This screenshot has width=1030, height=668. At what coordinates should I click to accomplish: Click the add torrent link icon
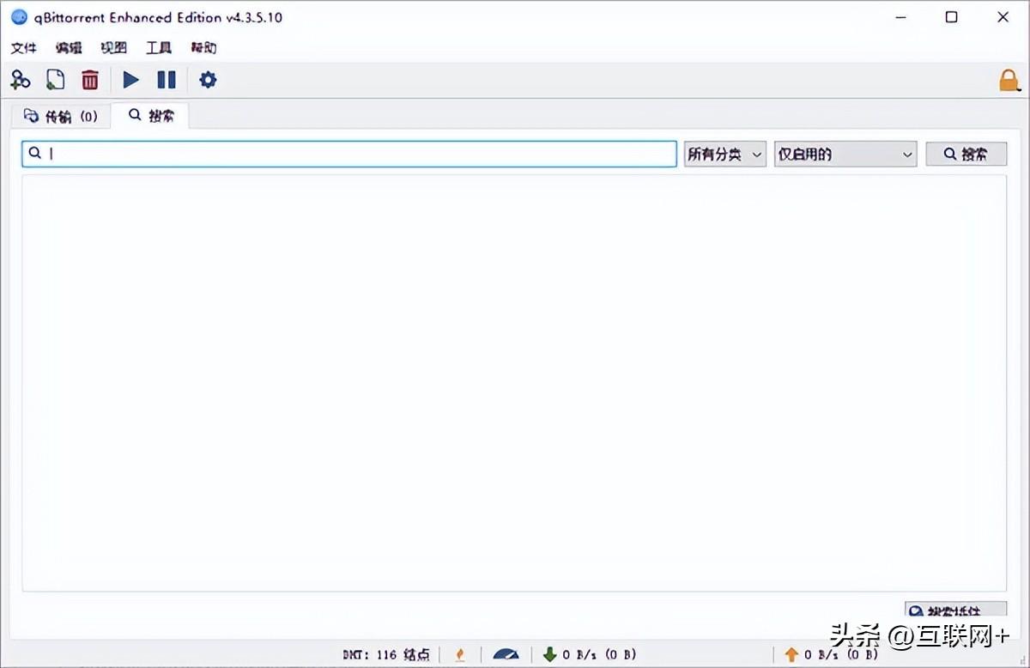click(x=21, y=80)
